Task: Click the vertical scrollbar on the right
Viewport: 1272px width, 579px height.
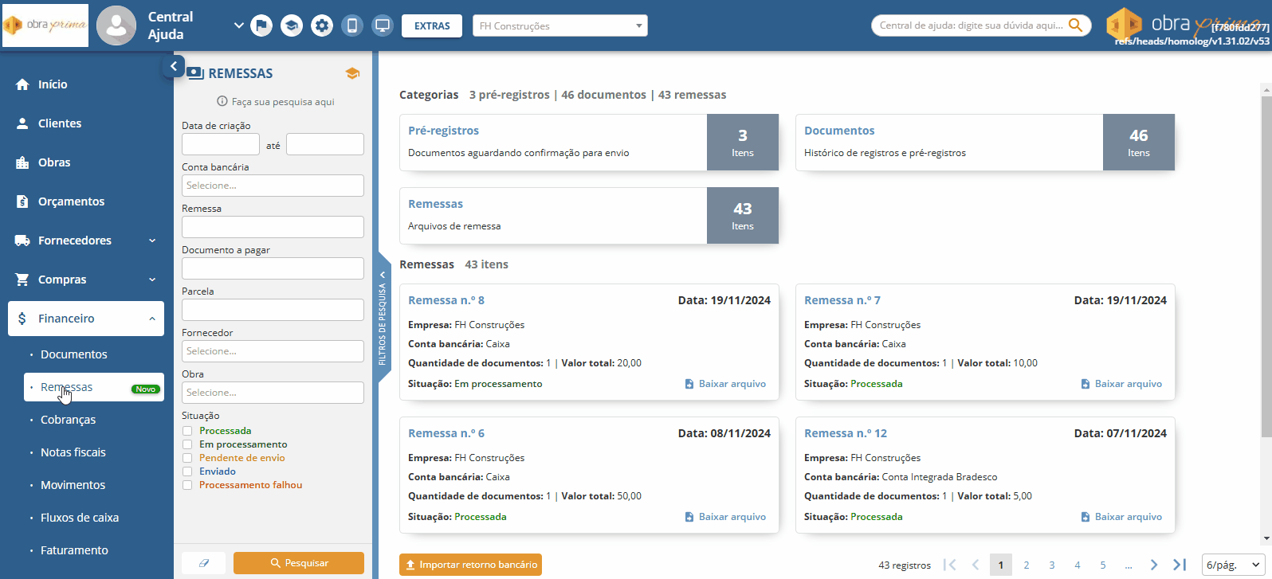Action: pyautogui.click(x=1266, y=267)
